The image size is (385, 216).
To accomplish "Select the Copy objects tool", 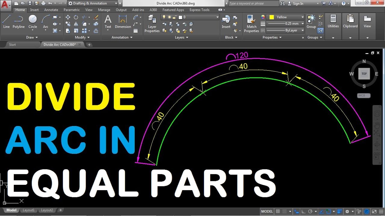I will coord(68,24).
